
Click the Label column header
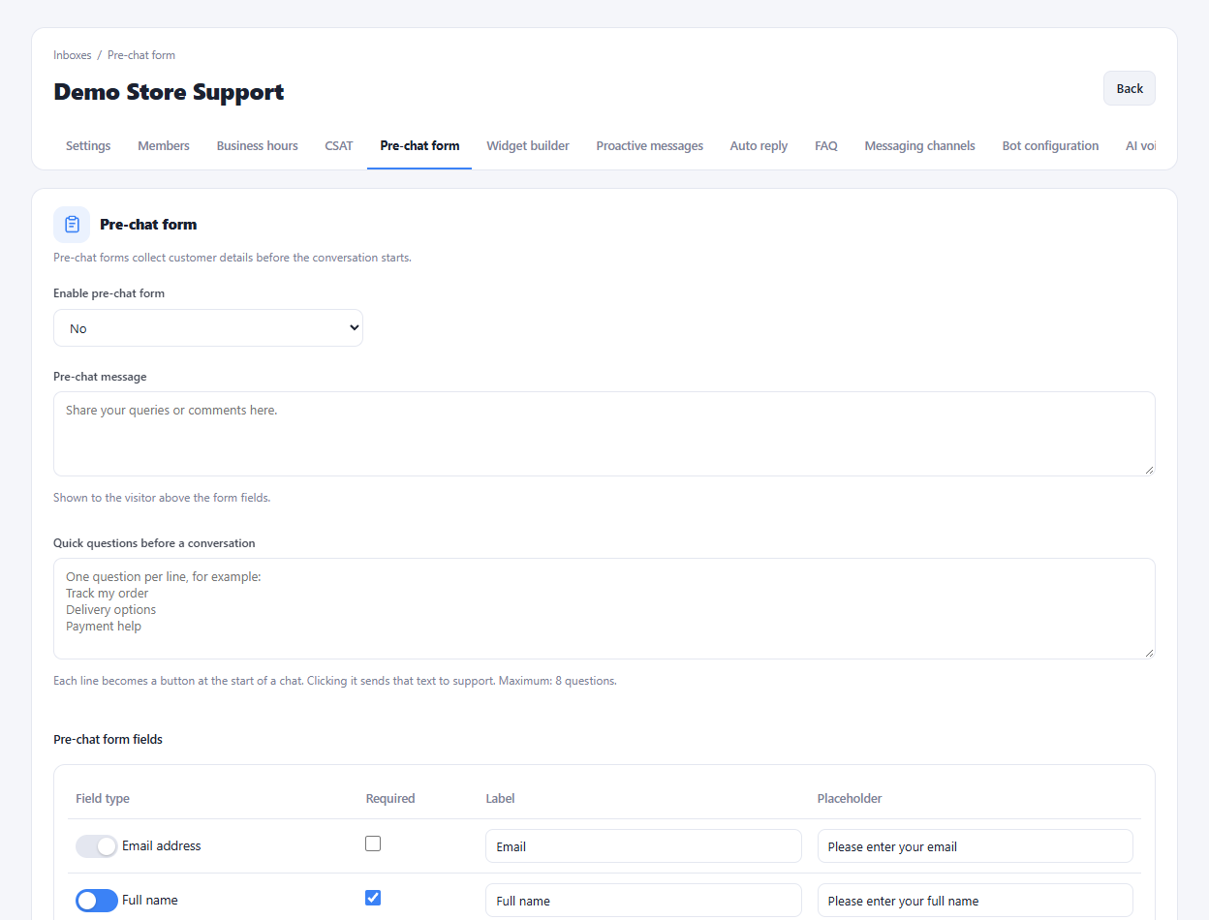click(501, 799)
